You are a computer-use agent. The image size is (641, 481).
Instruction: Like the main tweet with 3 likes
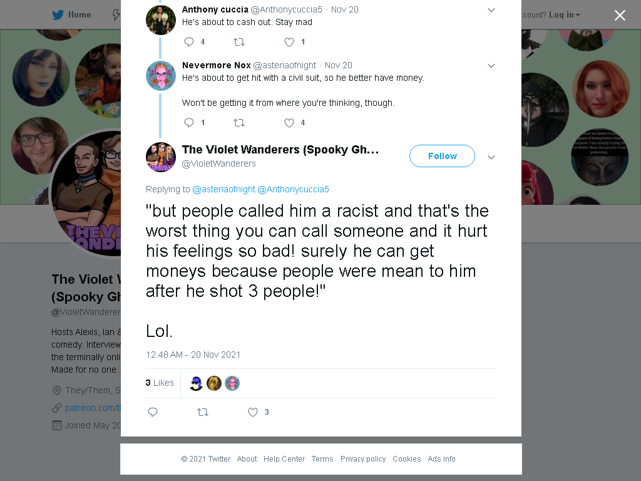pos(253,412)
